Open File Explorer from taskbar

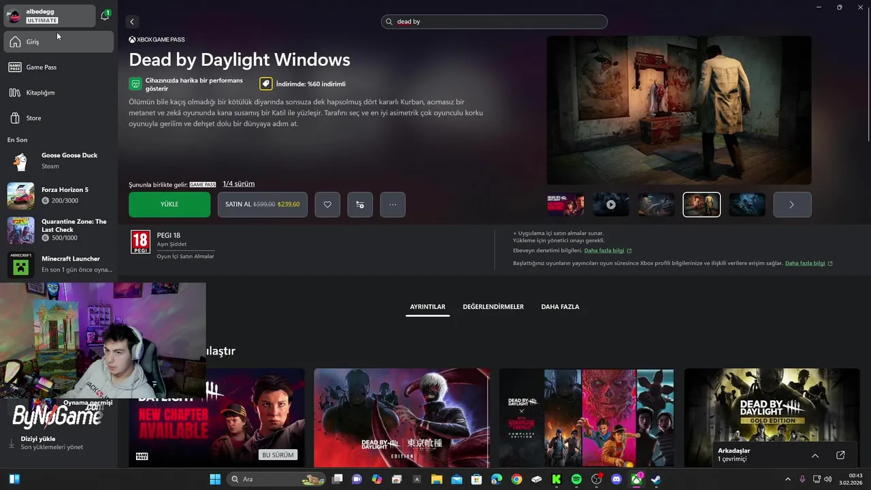[x=437, y=479]
